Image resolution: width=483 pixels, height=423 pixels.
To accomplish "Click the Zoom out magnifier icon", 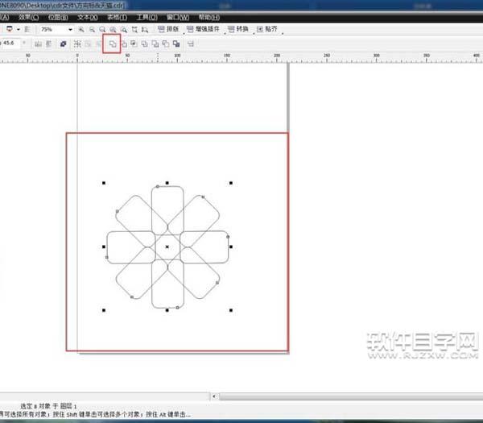I will [92, 29].
